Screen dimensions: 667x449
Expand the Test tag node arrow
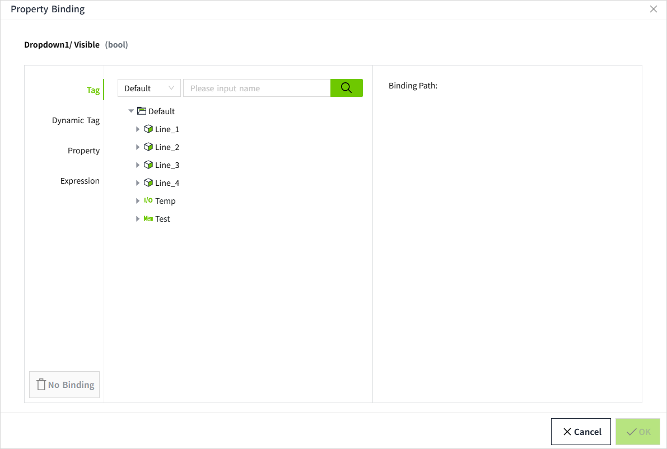click(x=138, y=219)
